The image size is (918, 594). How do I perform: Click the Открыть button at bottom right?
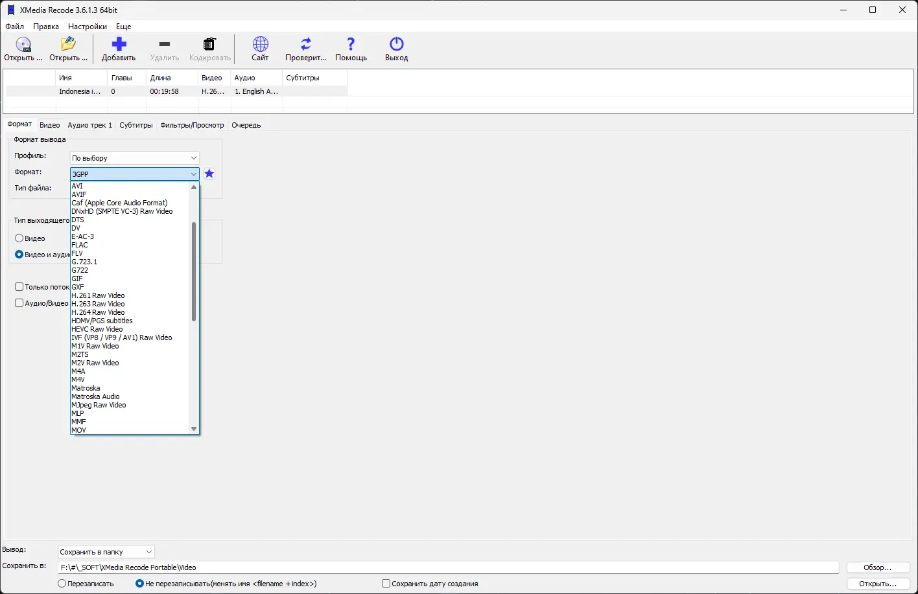[878, 583]
